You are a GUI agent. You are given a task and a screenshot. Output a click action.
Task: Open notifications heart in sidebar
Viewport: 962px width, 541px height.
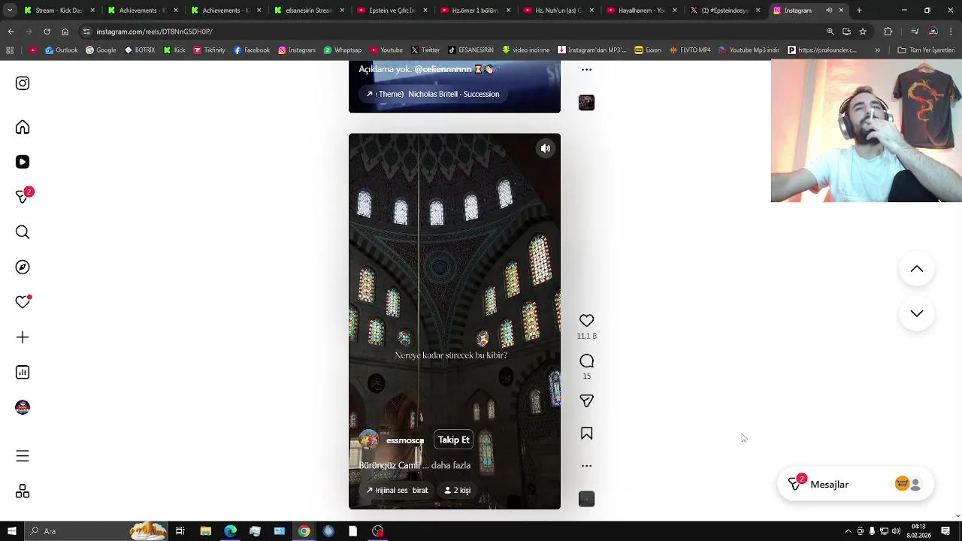[x=23, y=301]
